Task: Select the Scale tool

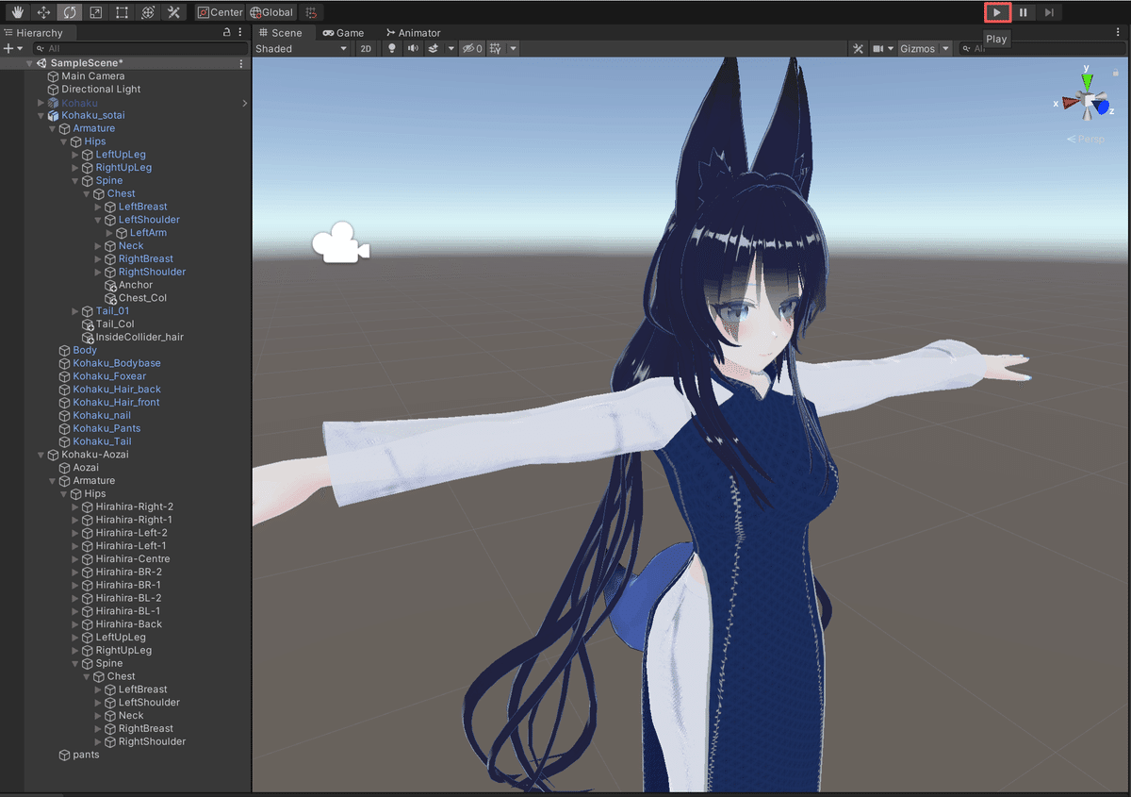Action: coord(96,12)
